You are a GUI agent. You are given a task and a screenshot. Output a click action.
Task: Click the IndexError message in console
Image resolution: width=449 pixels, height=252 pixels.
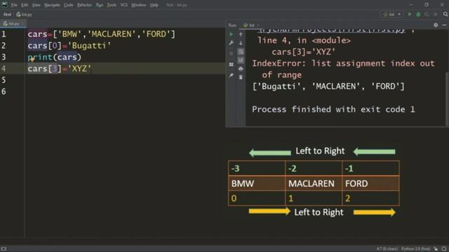[x=343, y=69]
